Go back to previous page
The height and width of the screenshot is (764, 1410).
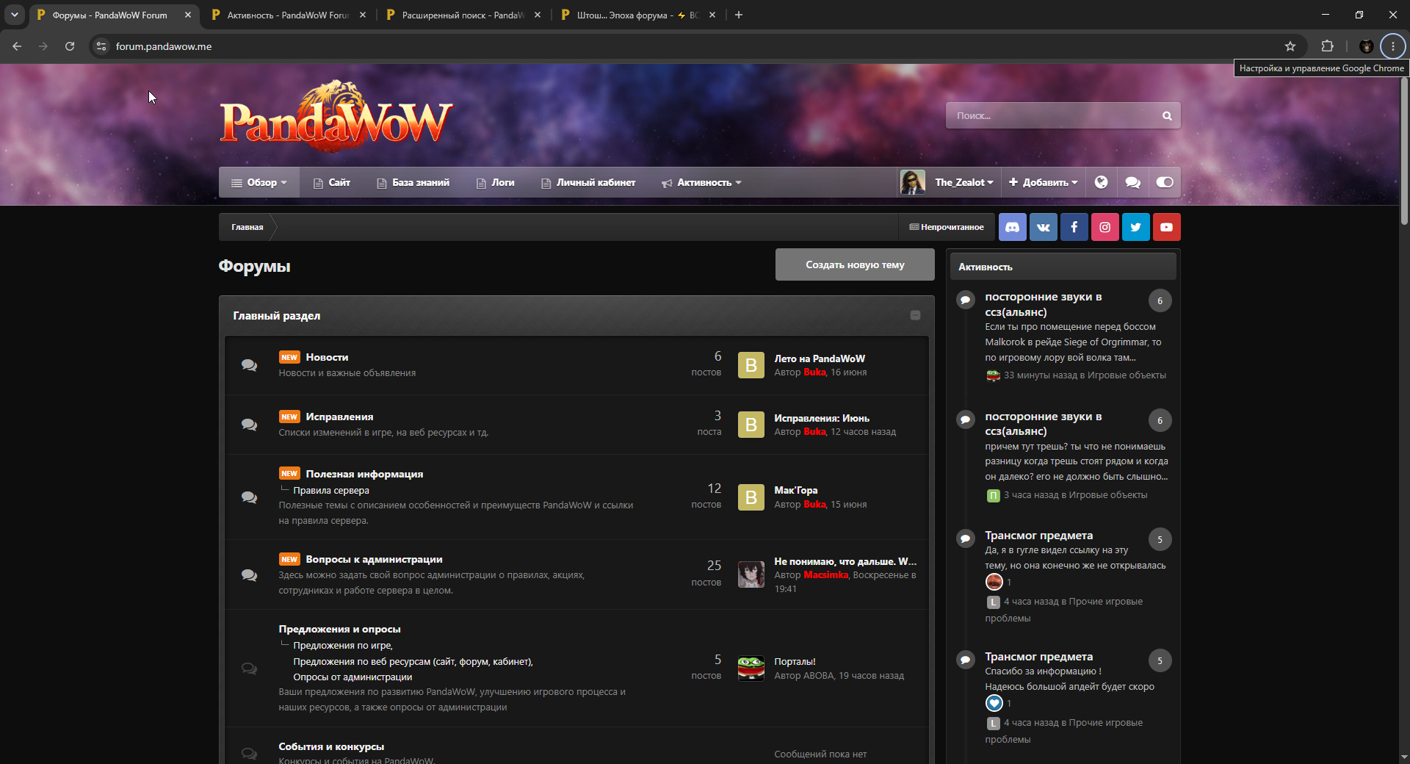(17, 46)
